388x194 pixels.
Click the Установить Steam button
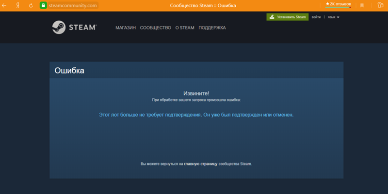(288, 17)
